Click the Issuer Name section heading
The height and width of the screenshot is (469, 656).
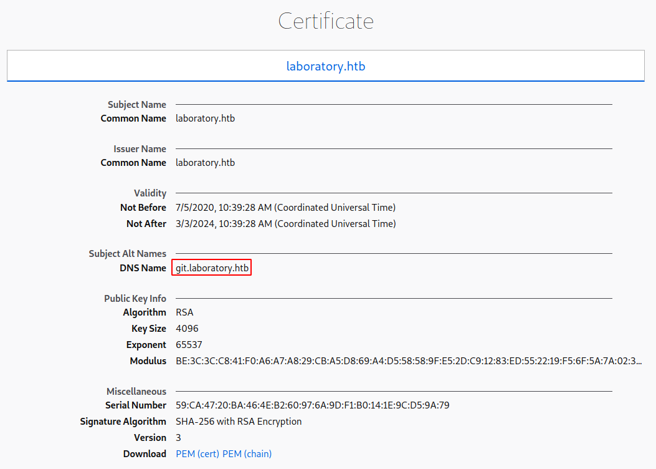140,149
